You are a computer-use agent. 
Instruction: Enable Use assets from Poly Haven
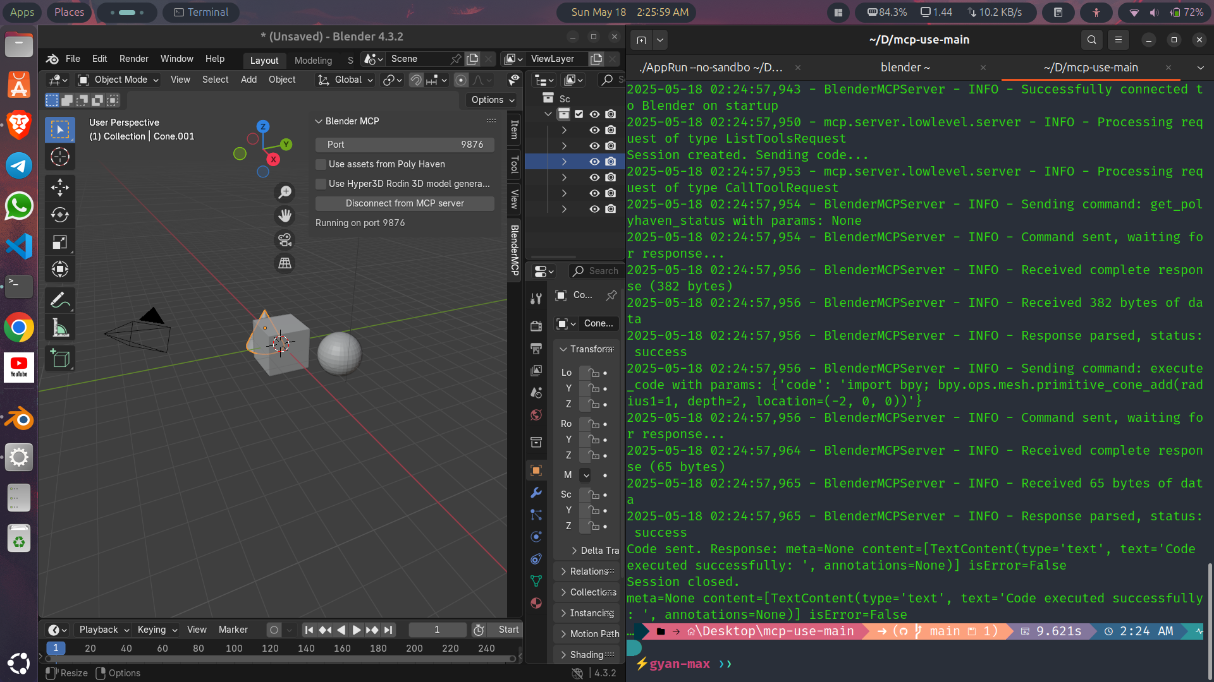[x=321, y=164]
